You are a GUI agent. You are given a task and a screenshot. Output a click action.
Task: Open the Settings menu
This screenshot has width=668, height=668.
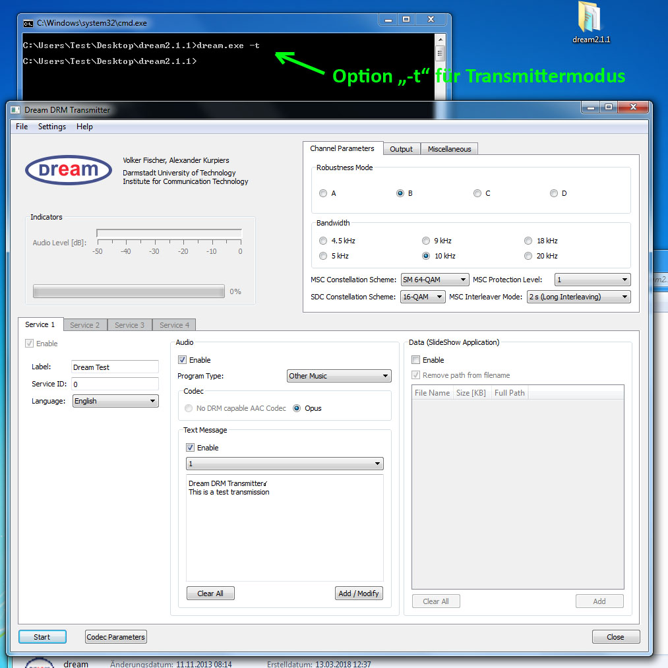coord(52,127)
